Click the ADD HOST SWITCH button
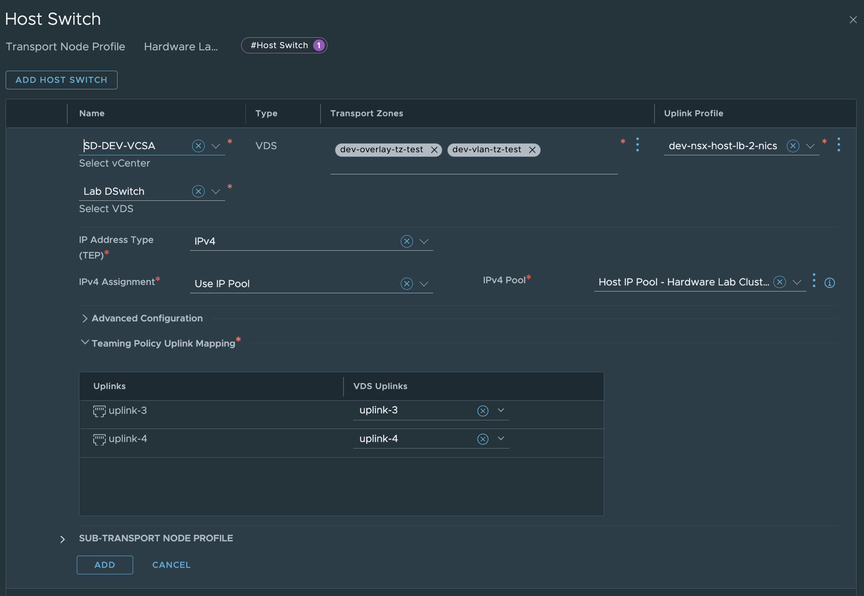The image size is (864, 596). [x=62, y=80]
